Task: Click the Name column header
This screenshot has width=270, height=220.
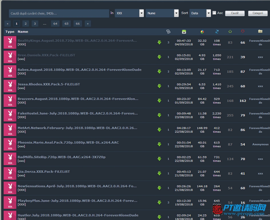Action: click(x=23, y=32)
